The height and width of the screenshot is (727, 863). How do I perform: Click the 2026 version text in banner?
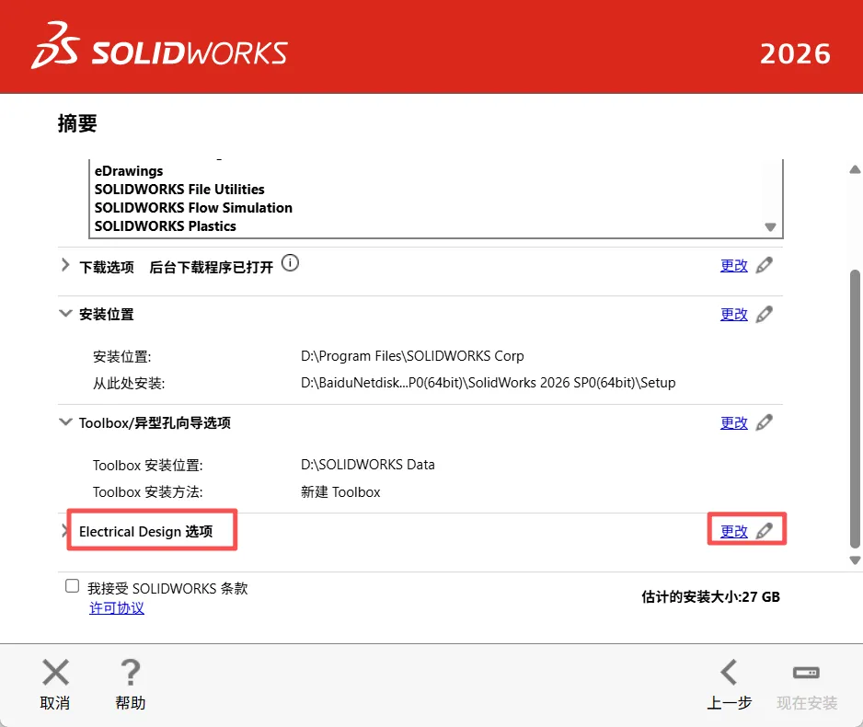[x=795, y=54]
